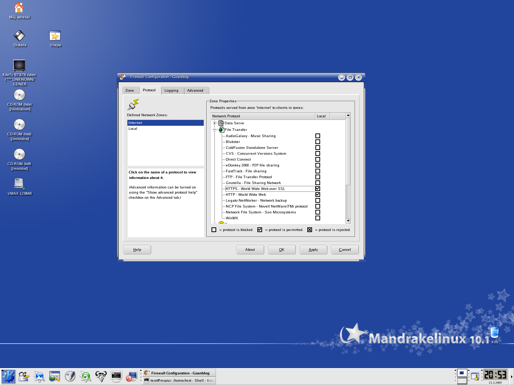
Task: Click the File Transfer category icon
Action: click(x=221, y=130)
